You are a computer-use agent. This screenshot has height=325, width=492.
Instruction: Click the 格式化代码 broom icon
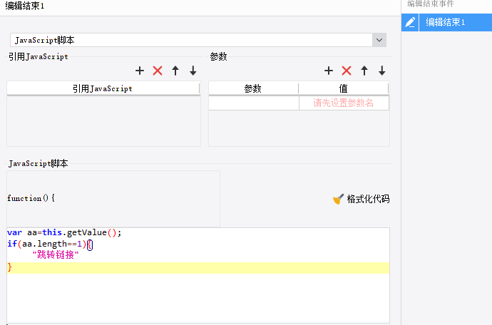point(338,199)
